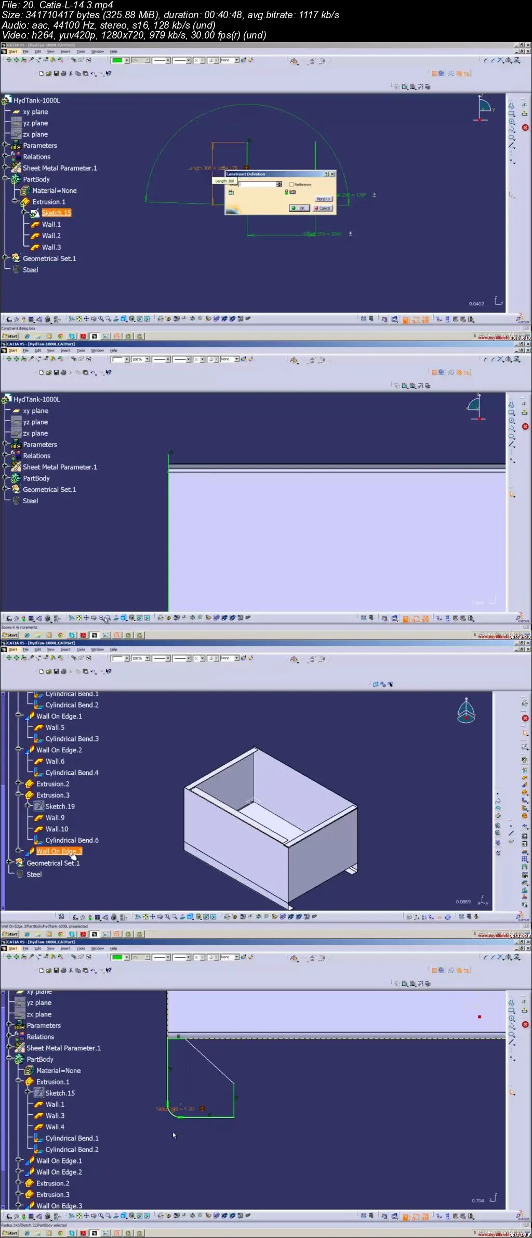Open the 100% line weight dropdown, second frame
This screenshot has height=1238, width=532.
147,359
